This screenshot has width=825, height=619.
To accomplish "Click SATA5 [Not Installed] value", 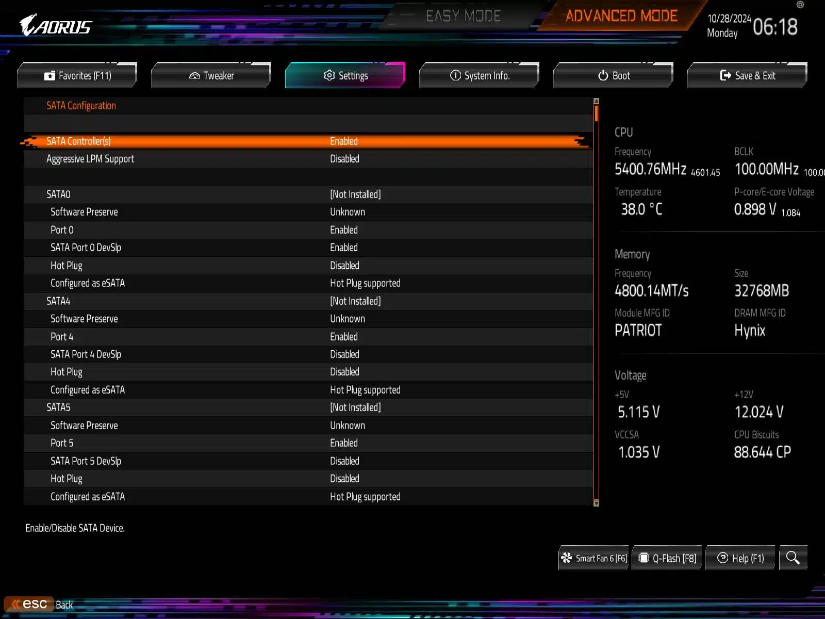I will (x=355, y=407).
